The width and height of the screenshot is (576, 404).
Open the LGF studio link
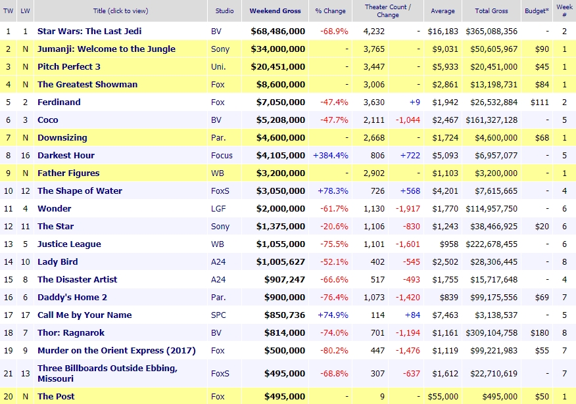pos(218,208)
